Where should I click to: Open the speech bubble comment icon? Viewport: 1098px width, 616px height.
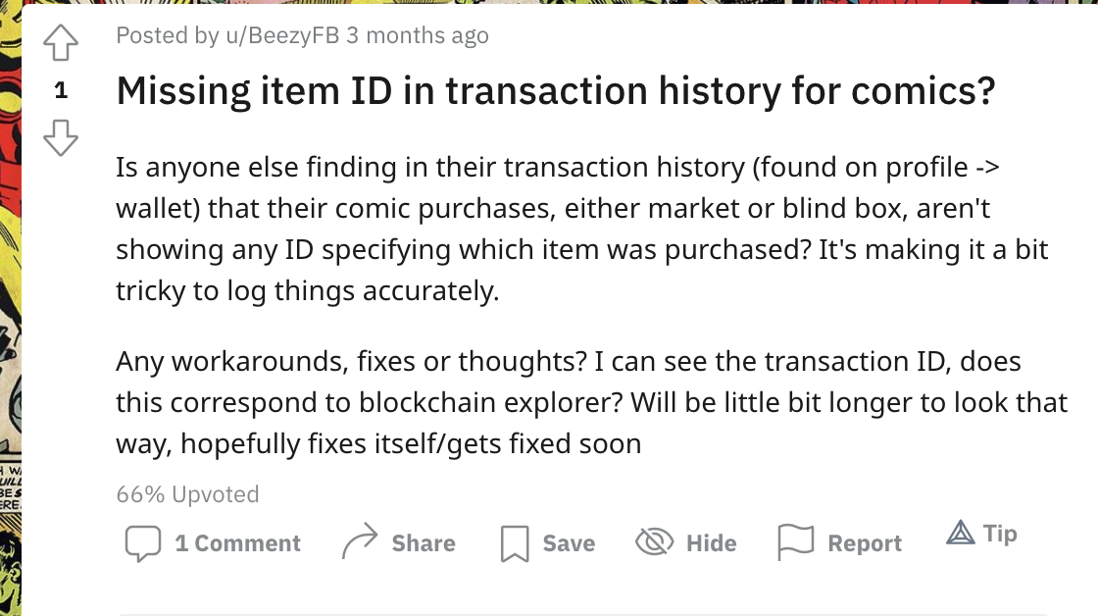coord(143,543)
